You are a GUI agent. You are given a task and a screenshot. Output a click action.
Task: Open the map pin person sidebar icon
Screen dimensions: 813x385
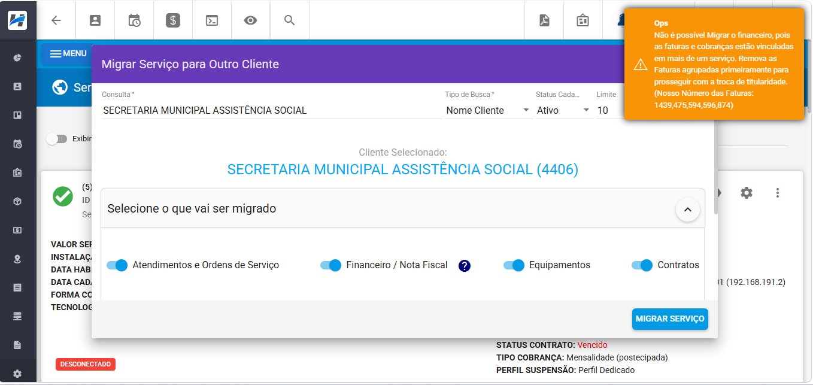click(17, 259)
